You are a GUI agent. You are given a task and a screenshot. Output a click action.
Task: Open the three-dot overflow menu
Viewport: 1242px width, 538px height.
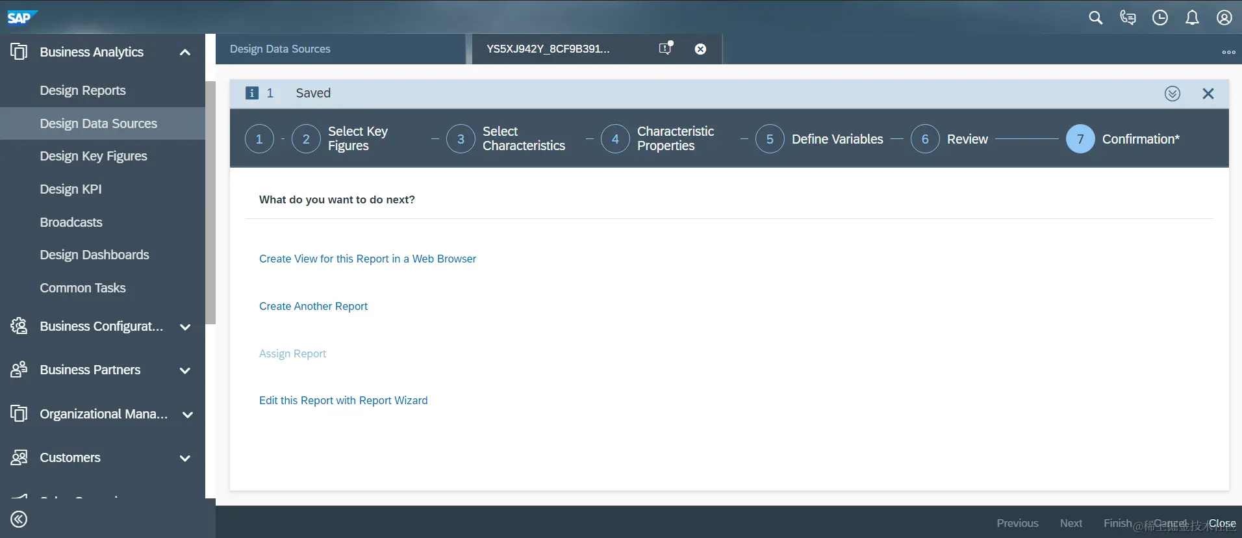(1228, 52)
